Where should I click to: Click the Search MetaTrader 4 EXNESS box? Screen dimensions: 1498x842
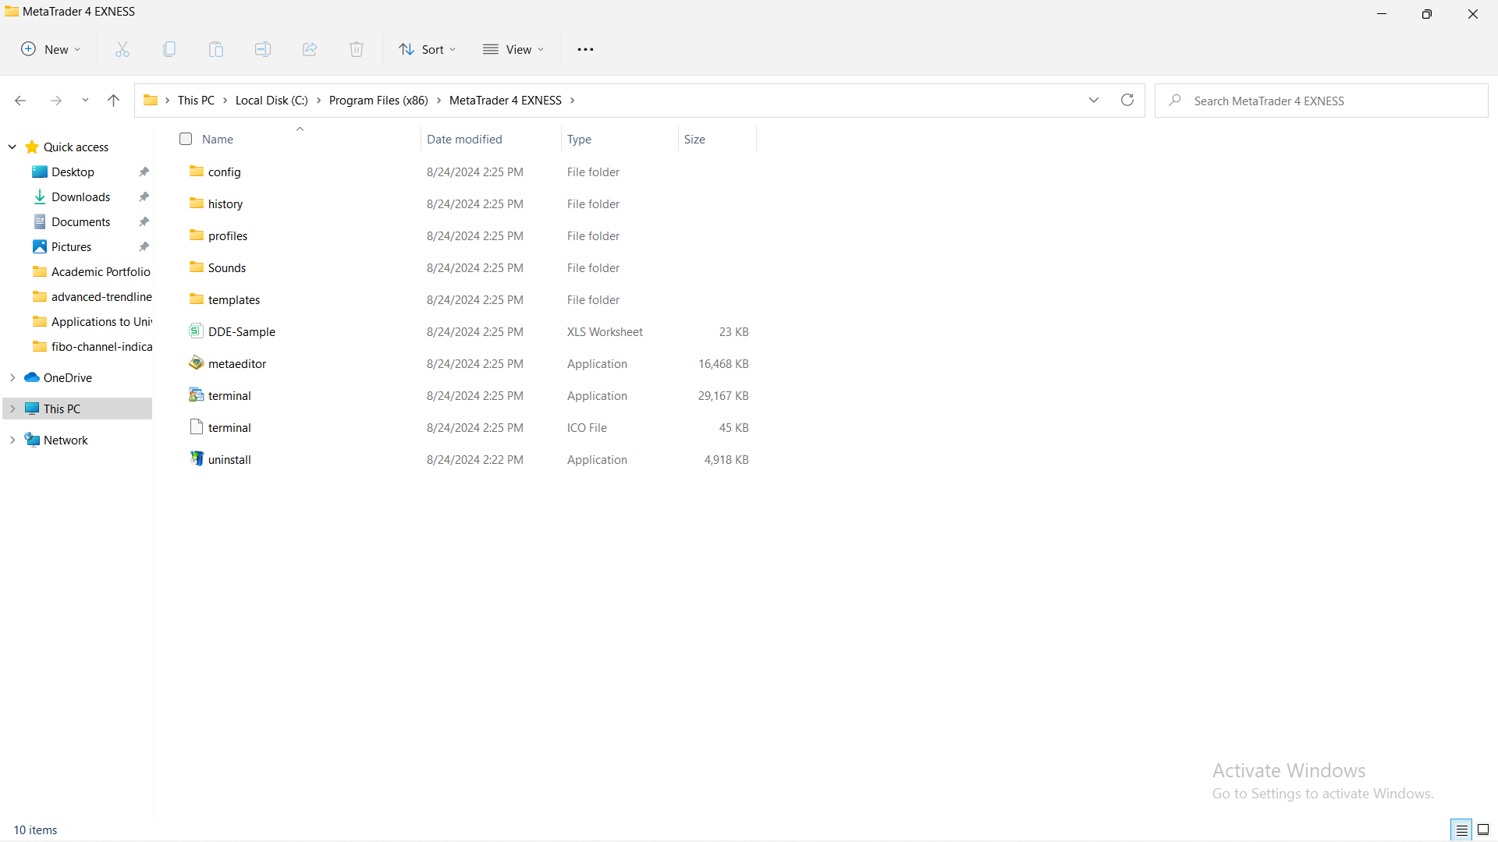[x=1321, y=101]
